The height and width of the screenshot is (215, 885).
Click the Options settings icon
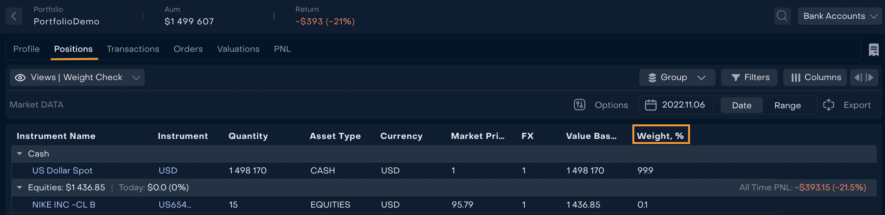[579, 105]
